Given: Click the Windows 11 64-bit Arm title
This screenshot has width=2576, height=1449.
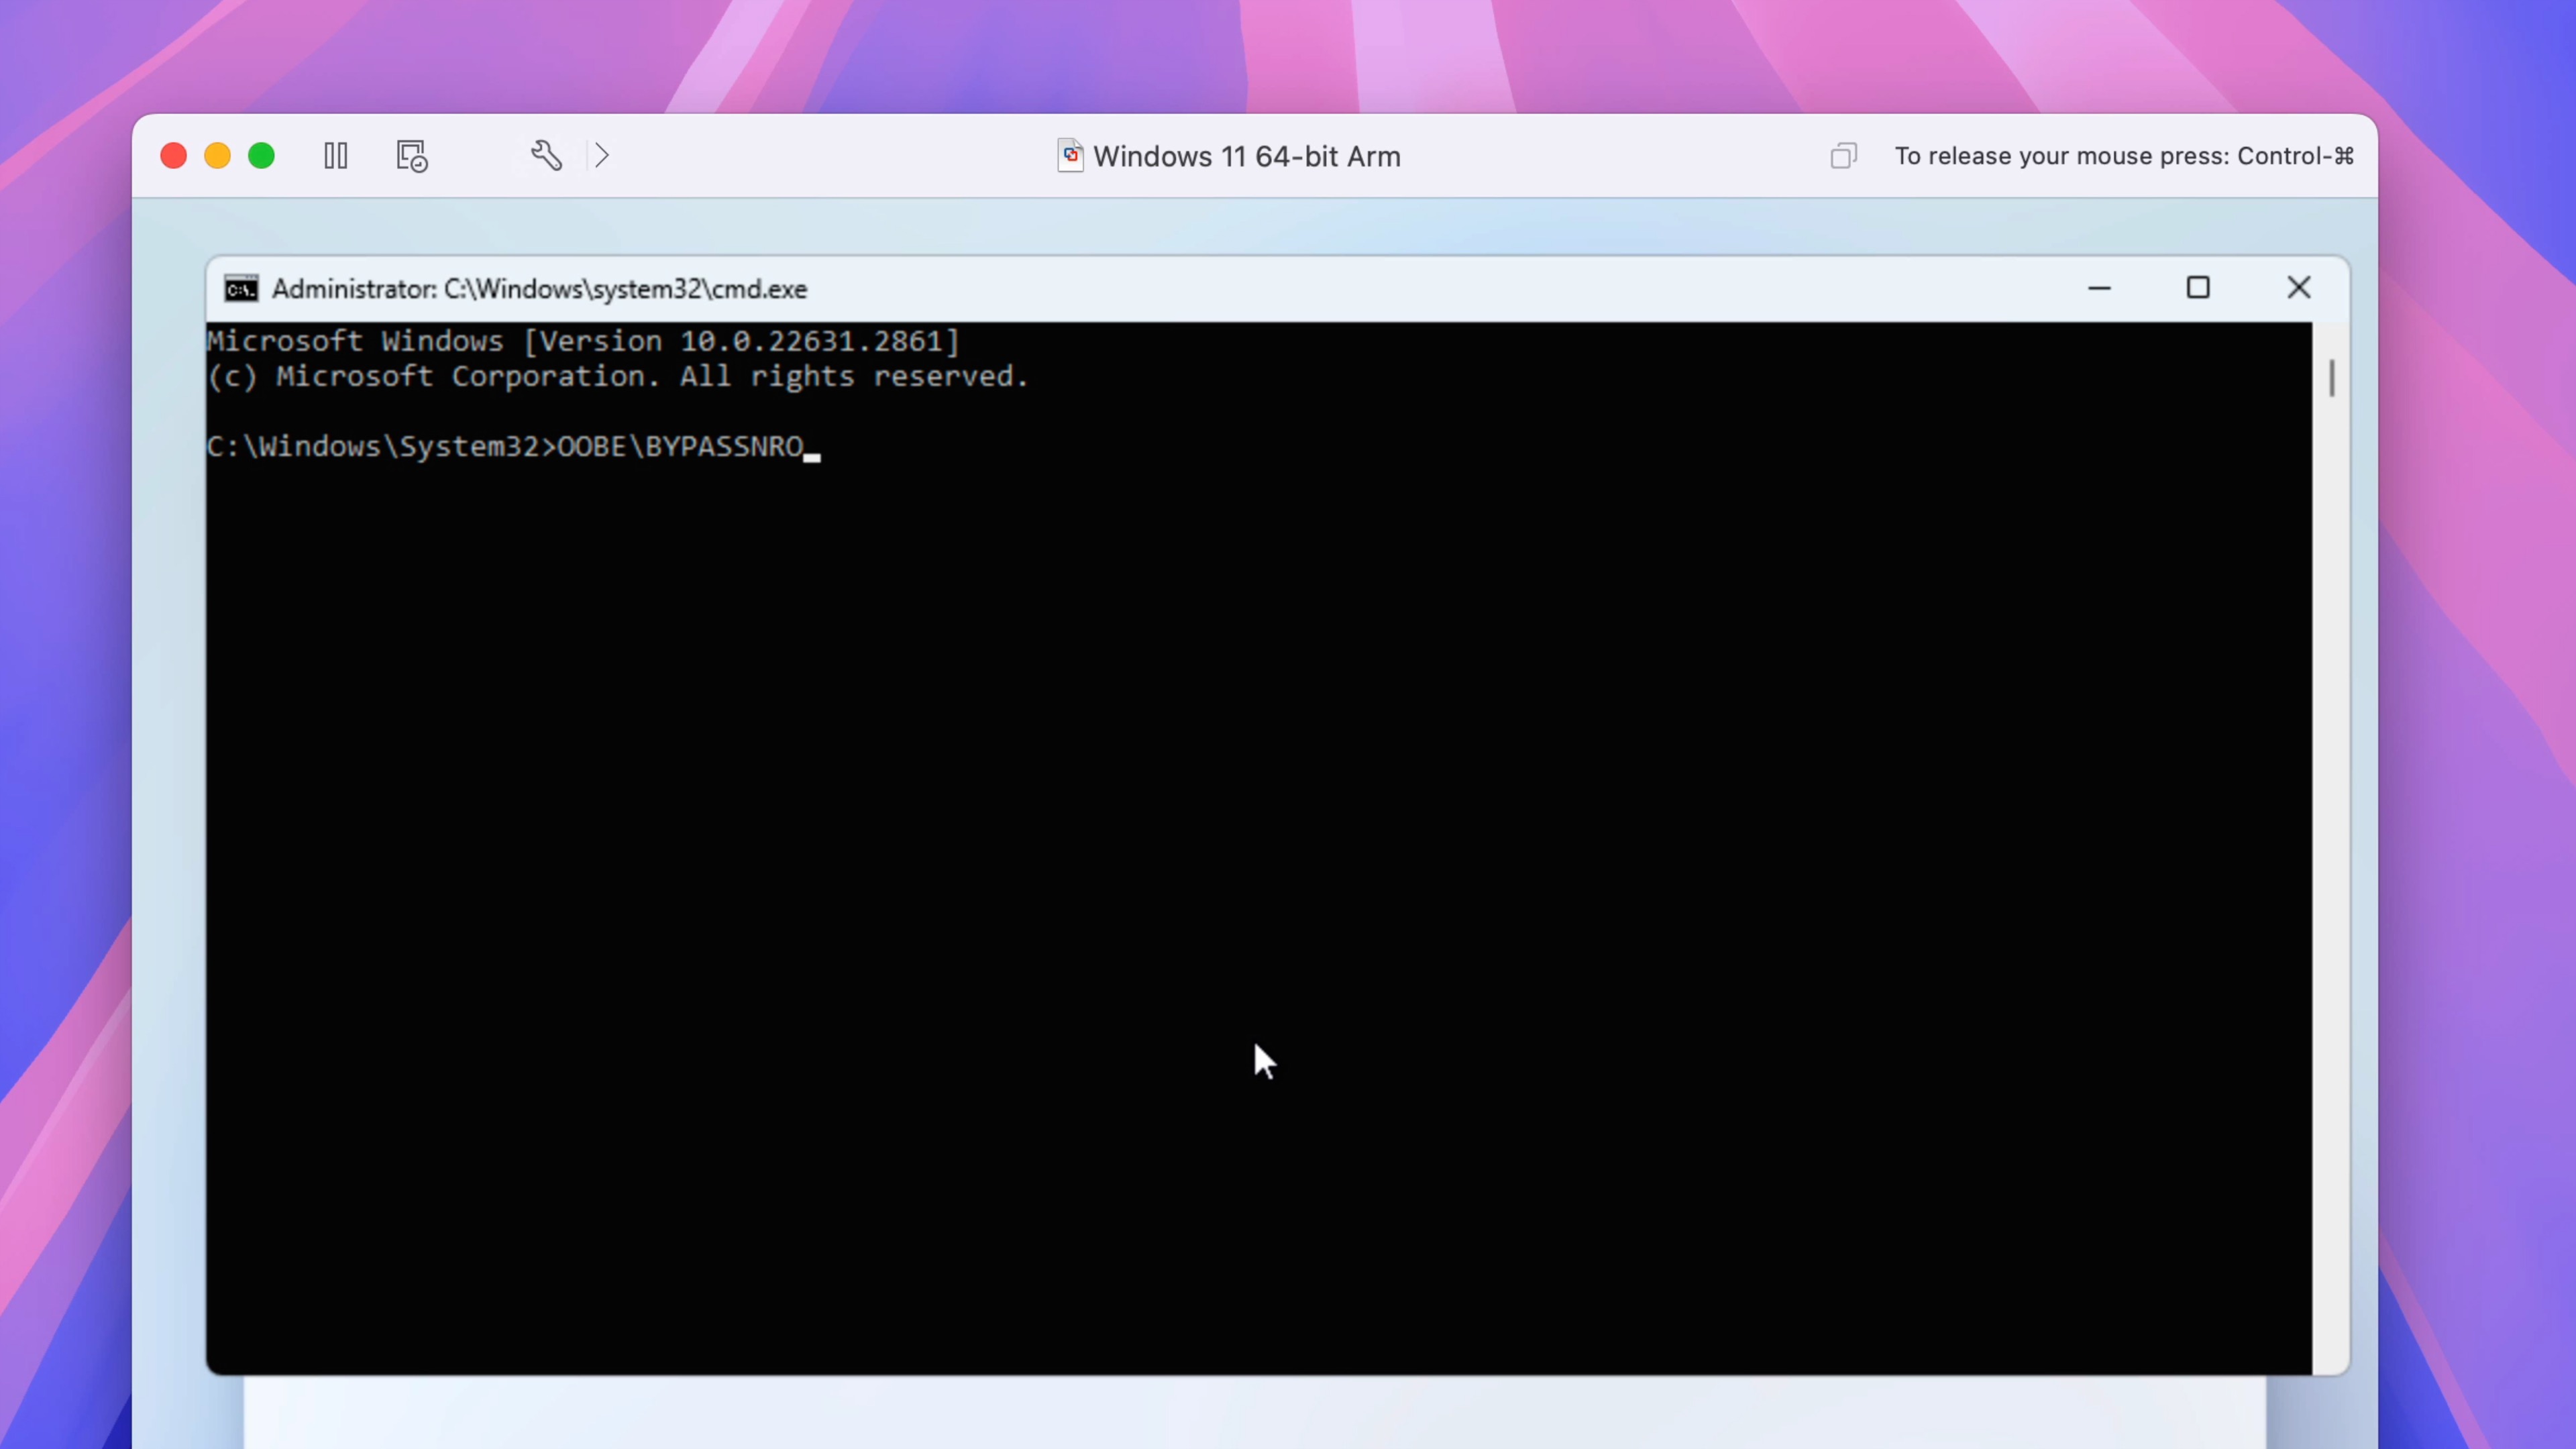Looking at the screenshot, I should point(1246,157).
